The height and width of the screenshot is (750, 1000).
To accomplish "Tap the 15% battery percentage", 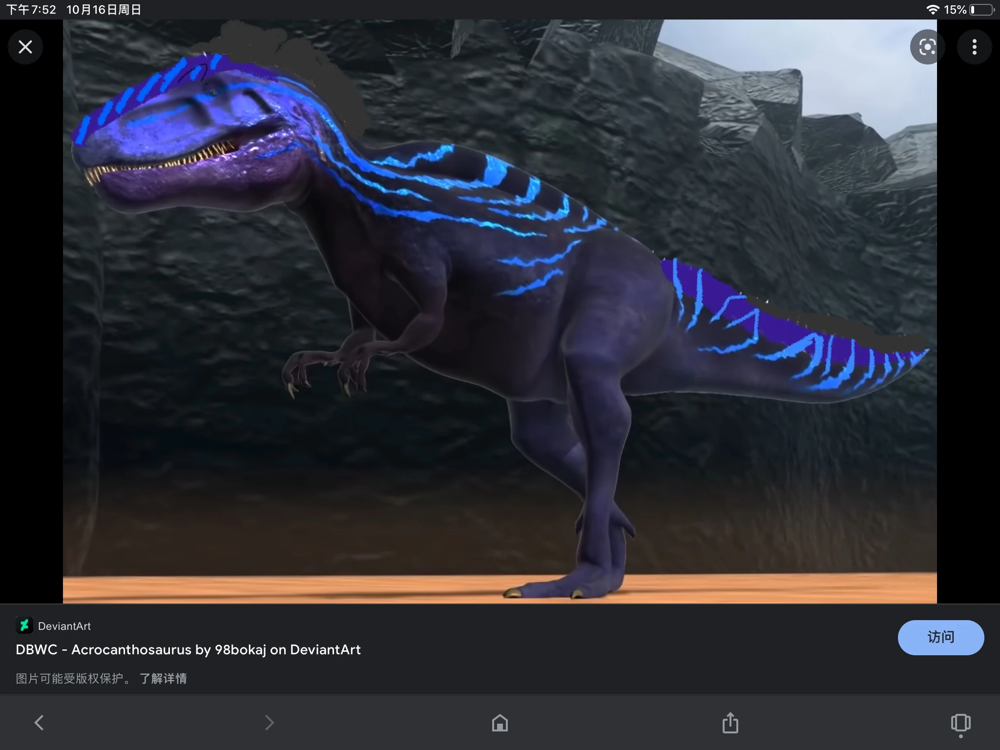I will 955,10.
